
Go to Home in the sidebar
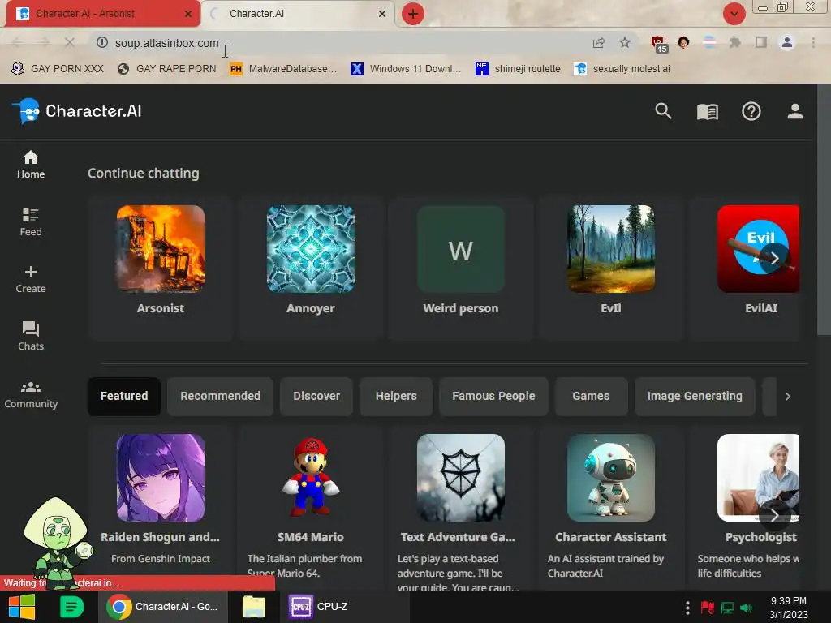click(31, 164)
